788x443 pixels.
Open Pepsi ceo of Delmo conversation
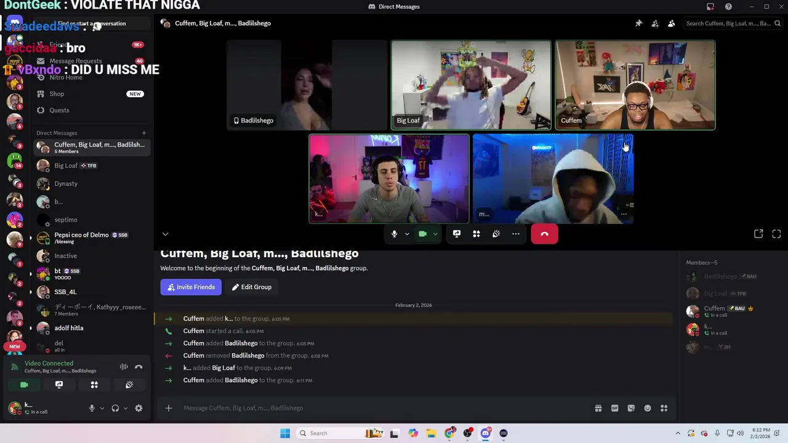pyautogui.click(x=91, y=237)
